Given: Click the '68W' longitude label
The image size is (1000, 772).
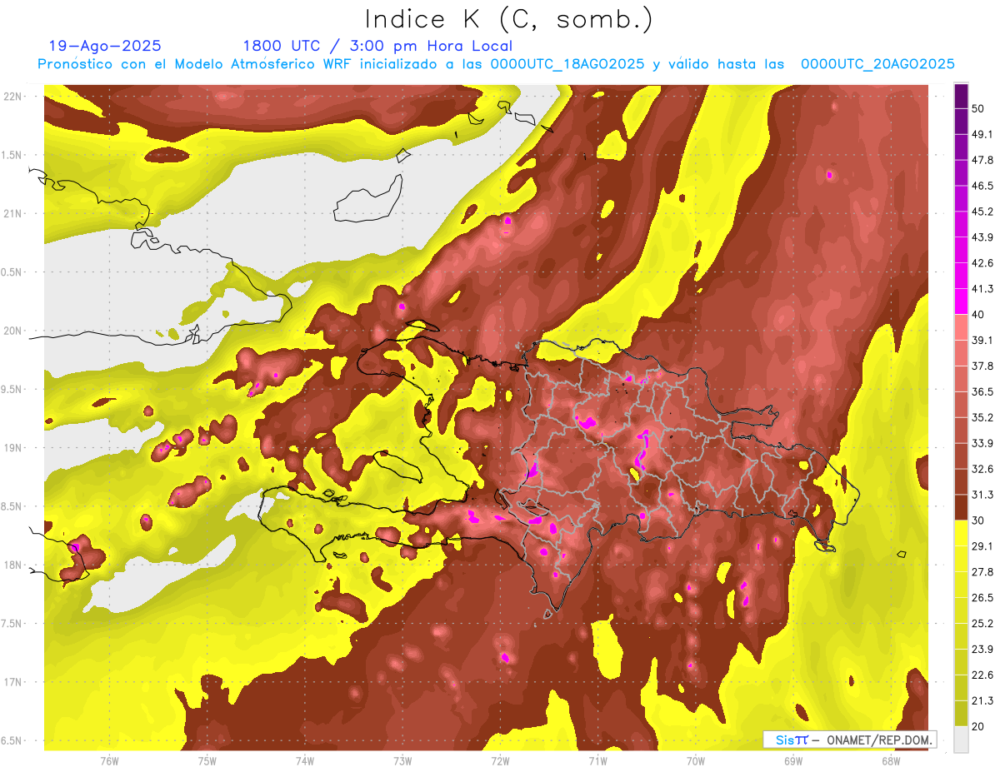Looking at the screenshot, I should tap(891, 760).
